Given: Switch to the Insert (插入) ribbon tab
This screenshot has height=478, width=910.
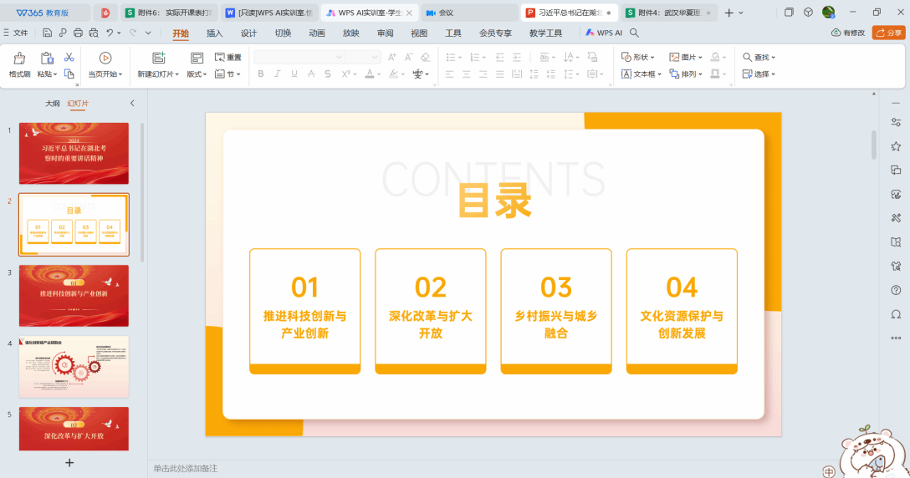Looking at the screenshot, I should tap(215, 33).
